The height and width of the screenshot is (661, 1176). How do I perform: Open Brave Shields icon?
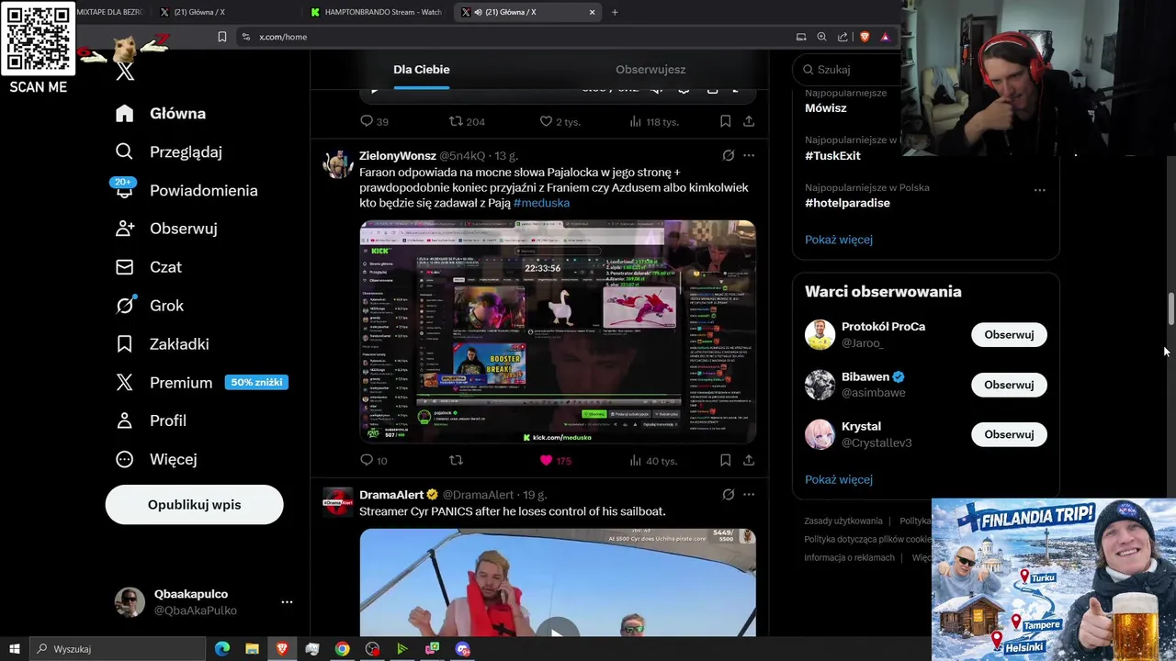tap(865, 37)
